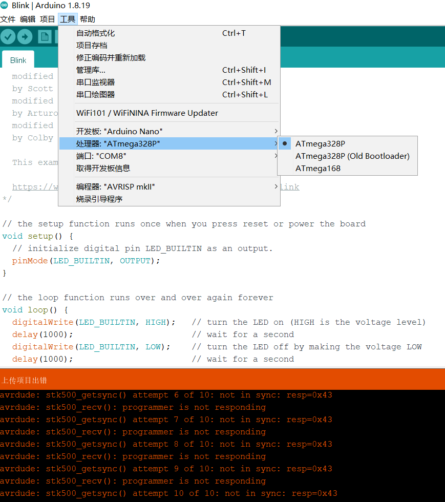Close the open 工具 menu
This screenshot has width=445, height=502.
pos(68,19)
